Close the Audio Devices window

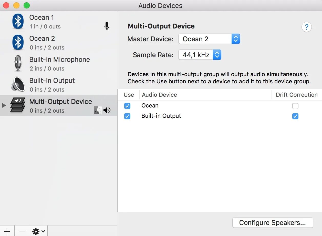point(6,5)
